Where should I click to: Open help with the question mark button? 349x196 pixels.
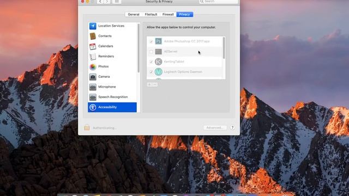(x=232, y=127)
